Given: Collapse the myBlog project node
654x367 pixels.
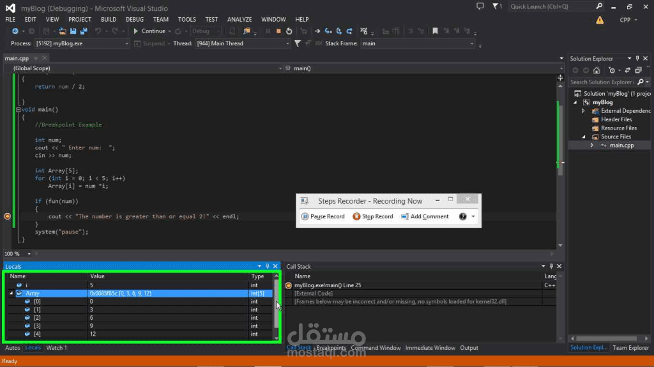Looking at the screenshot, I should point(575,103).
